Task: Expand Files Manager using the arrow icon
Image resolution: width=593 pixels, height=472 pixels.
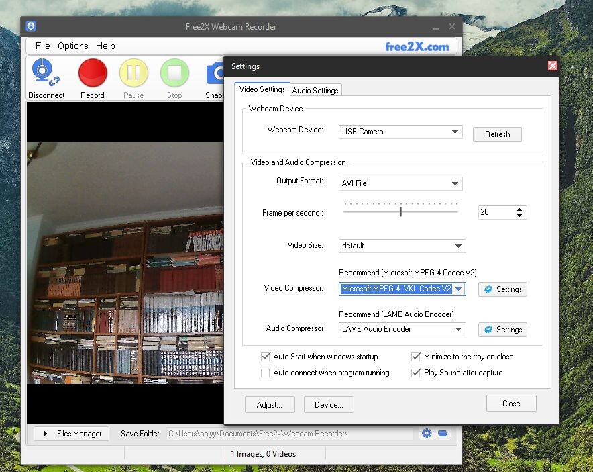Action: tap(45, 433)
